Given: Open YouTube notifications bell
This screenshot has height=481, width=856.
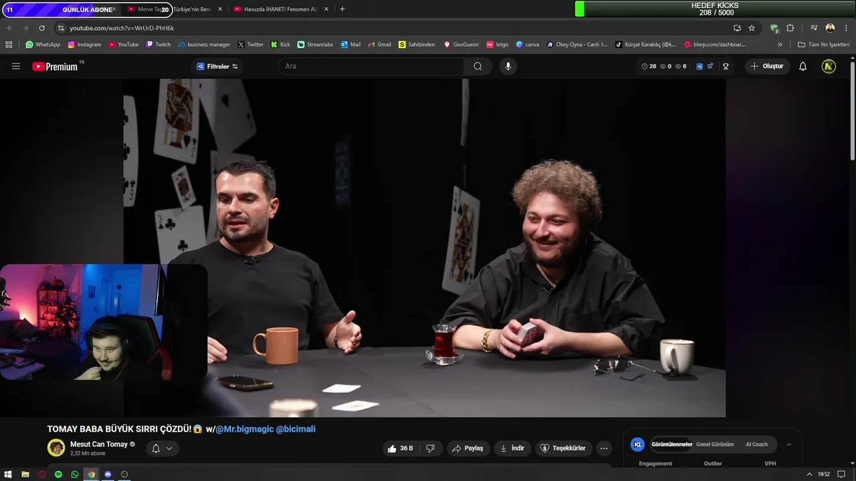Looking at the screenshot, I should pos(802,66).
